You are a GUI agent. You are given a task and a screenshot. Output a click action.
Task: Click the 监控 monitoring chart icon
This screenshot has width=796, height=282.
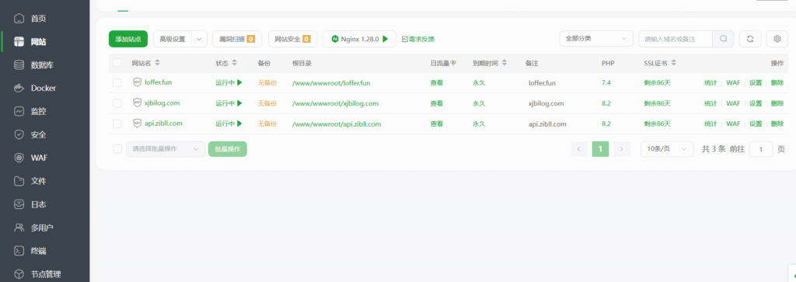click(x=19, y=111)
